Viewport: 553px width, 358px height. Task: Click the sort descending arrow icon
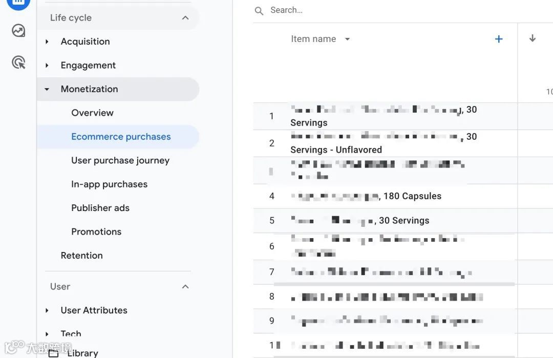(533, 38)
